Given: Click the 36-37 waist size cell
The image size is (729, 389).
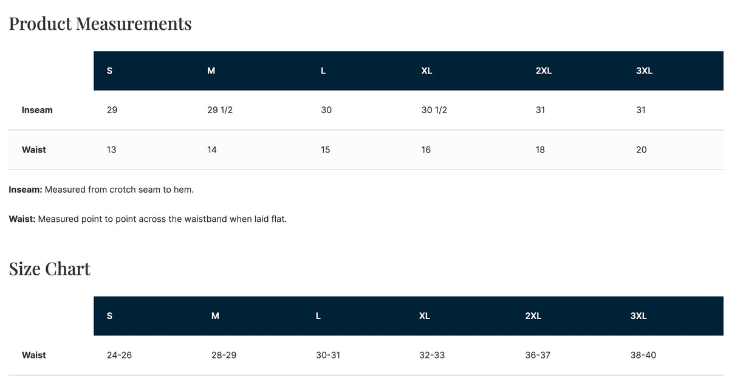Looking at the screenshot, I should pos(538,355).
